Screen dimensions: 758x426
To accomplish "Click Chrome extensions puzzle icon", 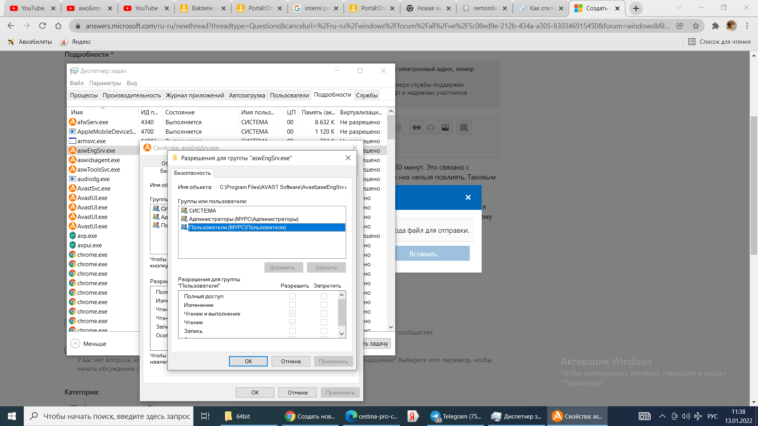I will 715,26.
